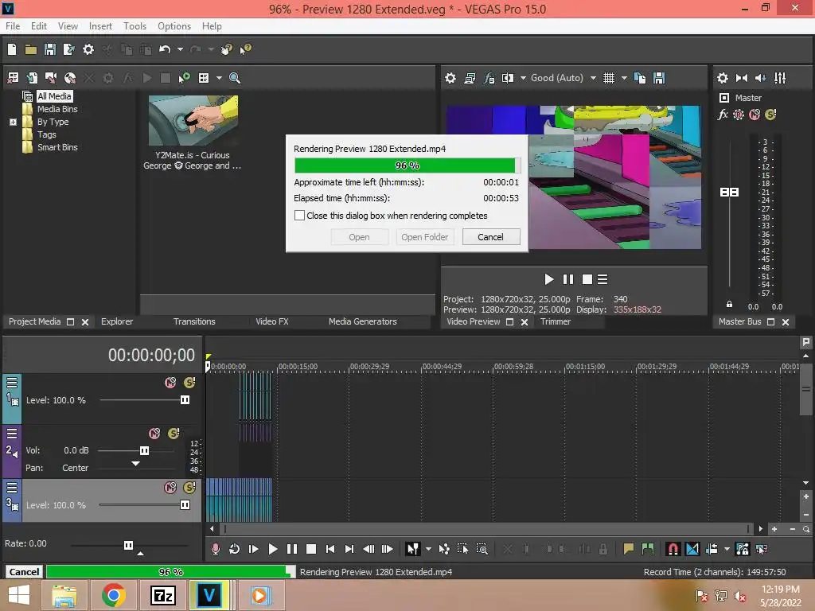Open Project Properties gear in main toolbar
The height and width of the screenshot is (611, 815).
88,49
